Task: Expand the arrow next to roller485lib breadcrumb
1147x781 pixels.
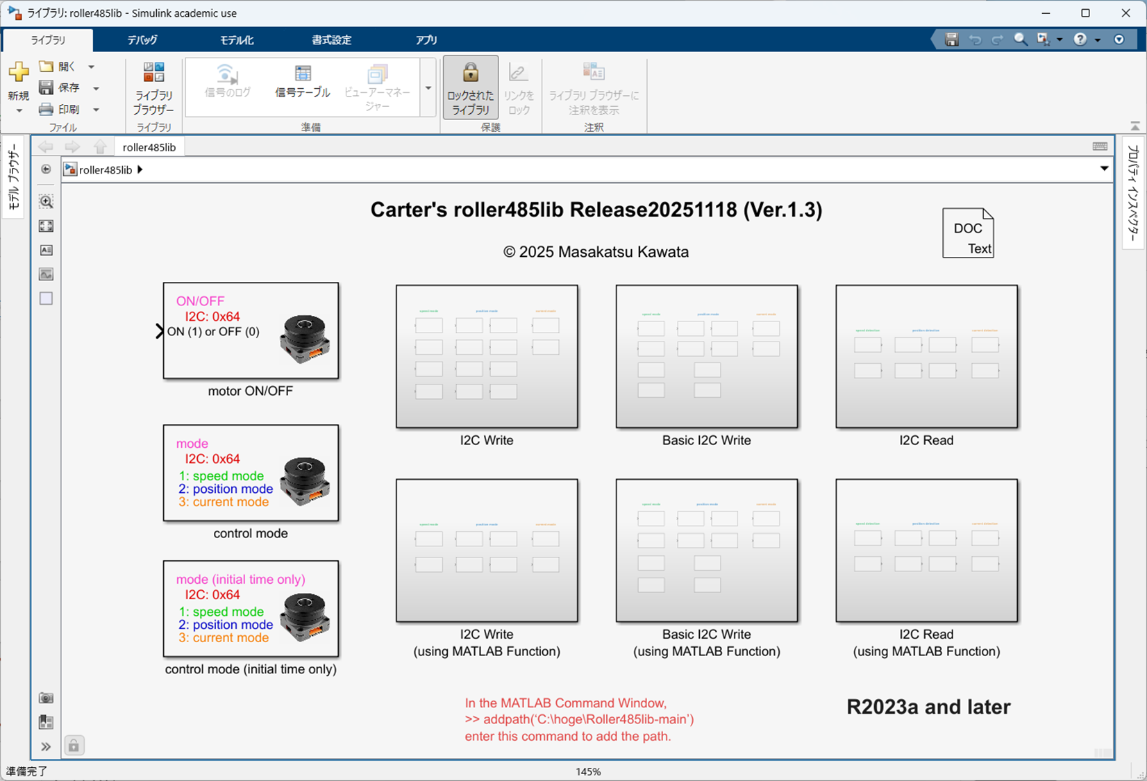Action: (x=140, y=169)
